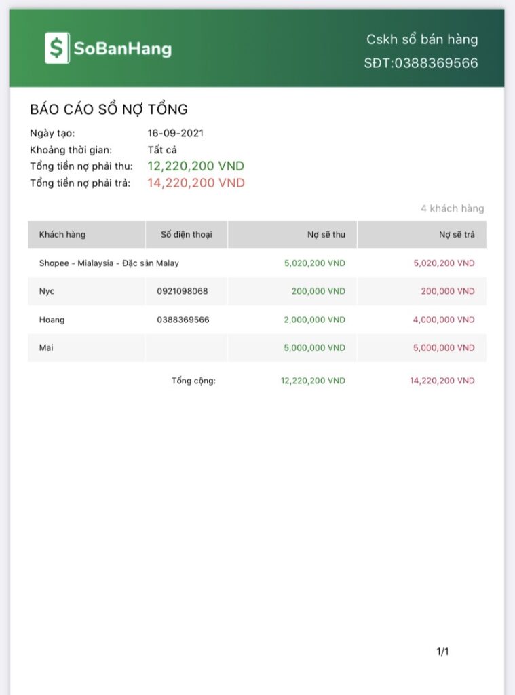The height and width of the screenshot is (695, 515).
Task: Click the Số điện thoại column header
Action: (x=187, y=235)
